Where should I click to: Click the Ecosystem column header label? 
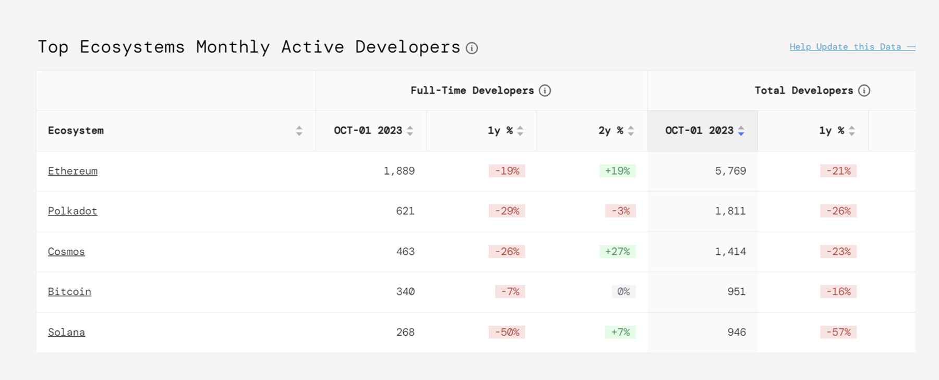76,131
